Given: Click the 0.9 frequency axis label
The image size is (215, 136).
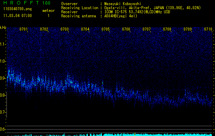Looking at the screenshot, I should [x=3, y=78].
